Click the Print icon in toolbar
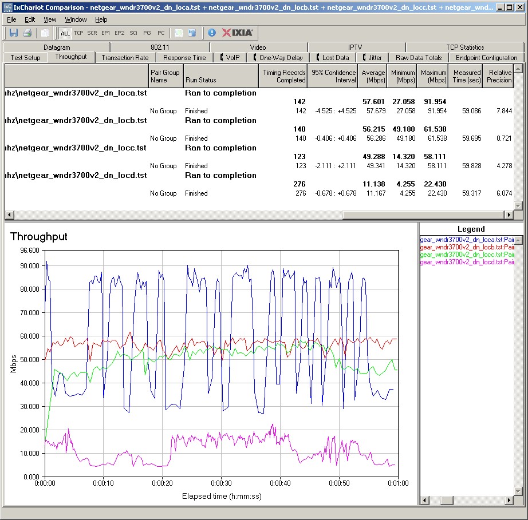The image size is (528, 520). tap(27, 33)
